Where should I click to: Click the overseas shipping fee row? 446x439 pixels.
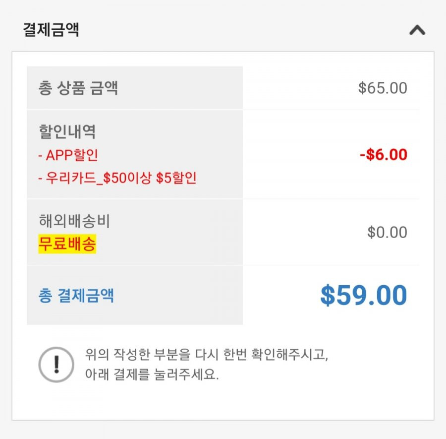[223, 232]
